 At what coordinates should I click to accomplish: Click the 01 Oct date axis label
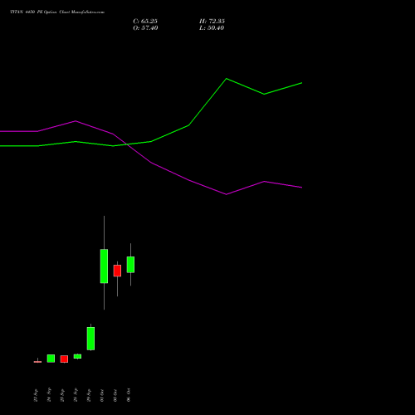pyautogui.click(x=102, y=395)
